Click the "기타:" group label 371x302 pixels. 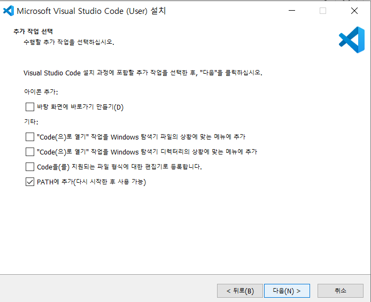tap(31, 122)
